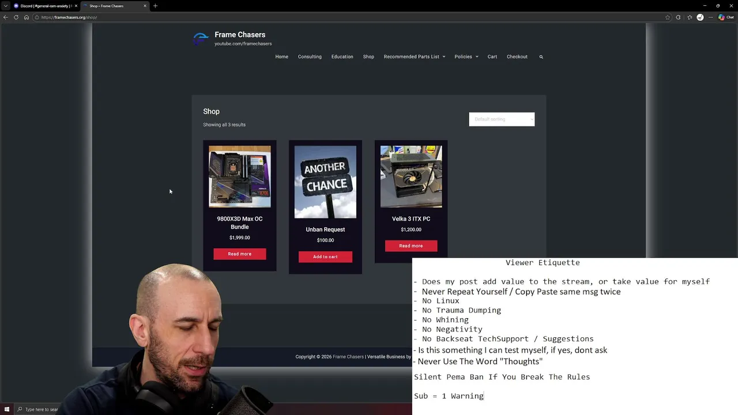This screenshot has width=738, height=415.
Task: Click the Velka 3 ITX PC title
Action: click(411, 219)
